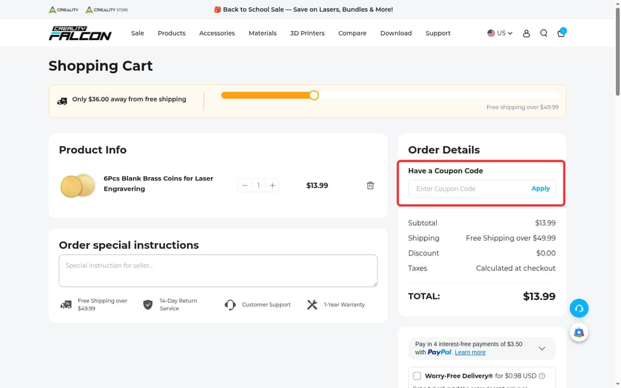Click the Worry-Free Delivery info question icon
The width and height of the screenshot is (621, 388).
542,376
